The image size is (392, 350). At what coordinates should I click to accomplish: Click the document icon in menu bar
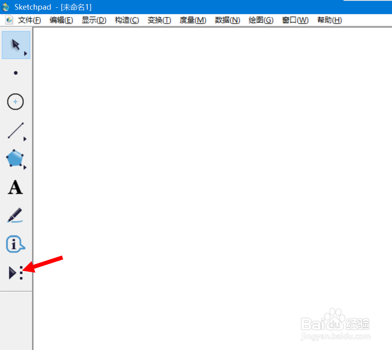point(9,20)
